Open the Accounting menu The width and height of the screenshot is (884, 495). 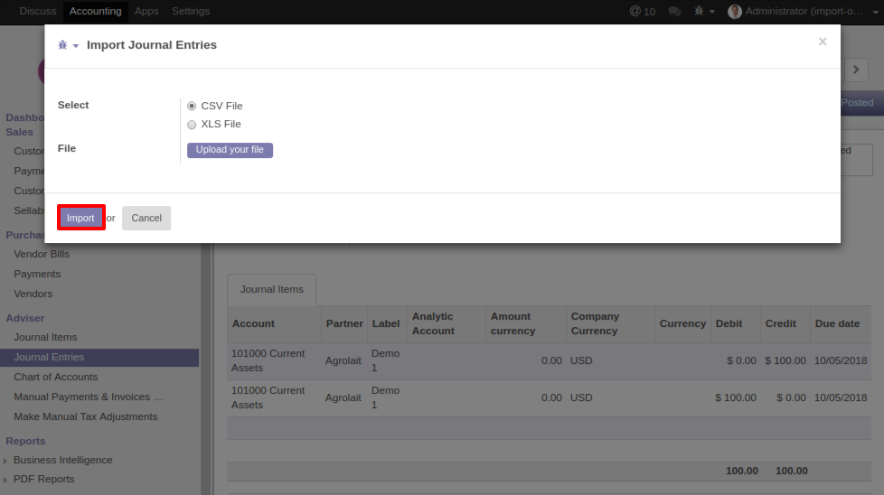tap(95, 12)
